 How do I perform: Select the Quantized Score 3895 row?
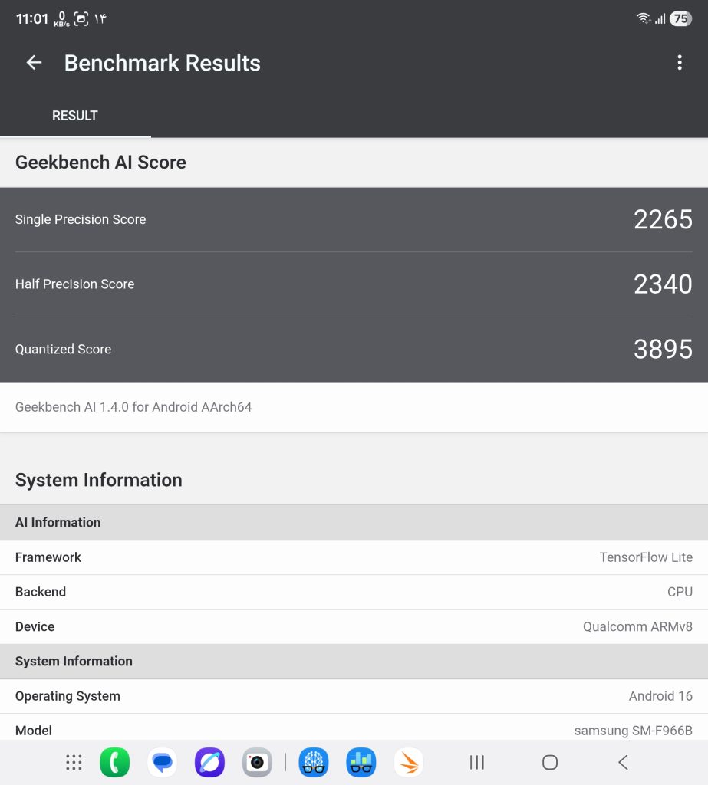(x=354, y=350)
